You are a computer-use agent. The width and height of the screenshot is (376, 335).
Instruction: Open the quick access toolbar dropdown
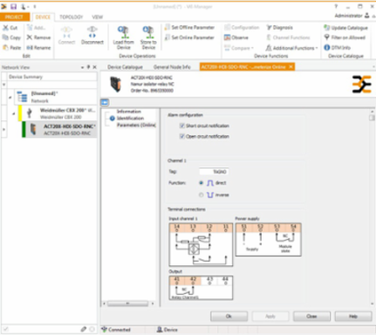[35, 6]
